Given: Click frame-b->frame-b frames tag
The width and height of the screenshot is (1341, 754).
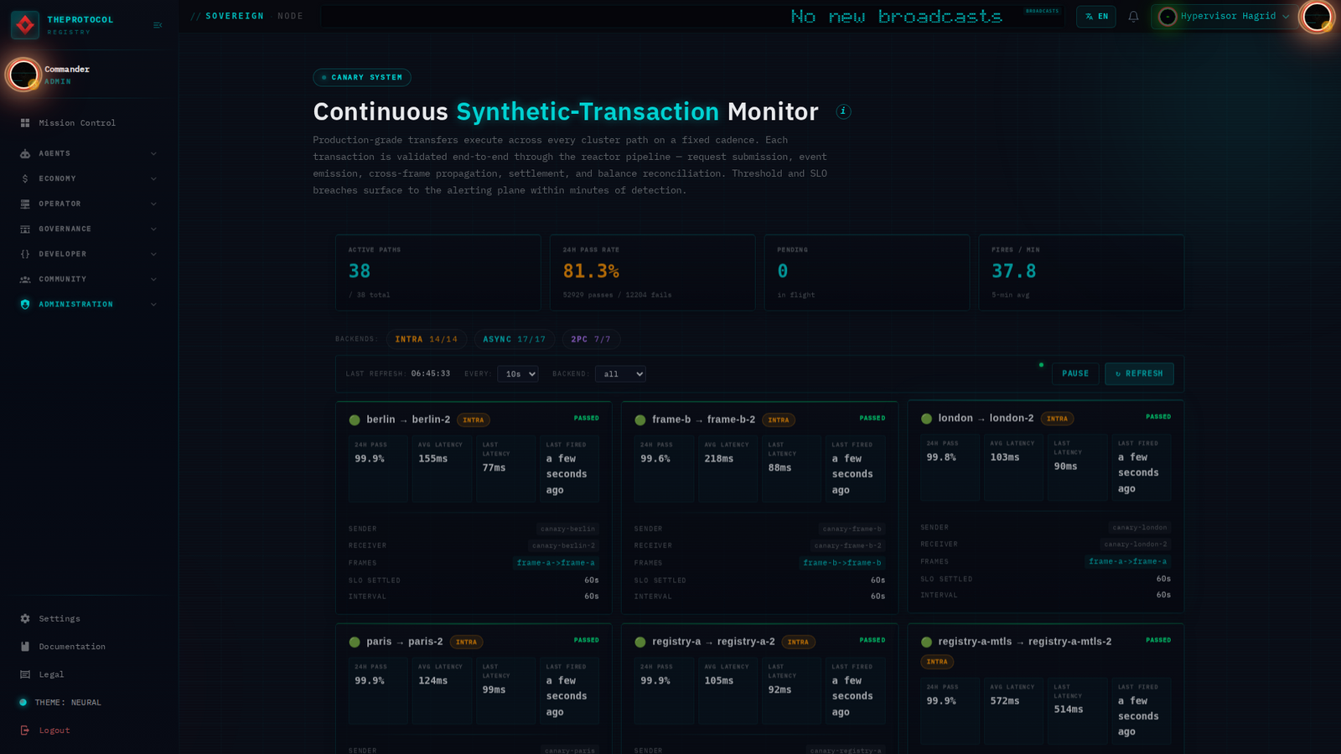Looking at the screenshot, I should click(x=842, y=563).
